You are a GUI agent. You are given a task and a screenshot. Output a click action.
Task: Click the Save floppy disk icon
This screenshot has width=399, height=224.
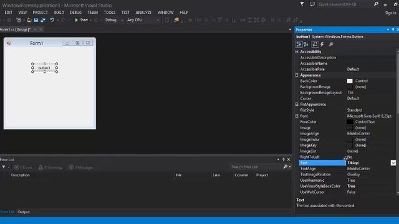pos(36,20)
